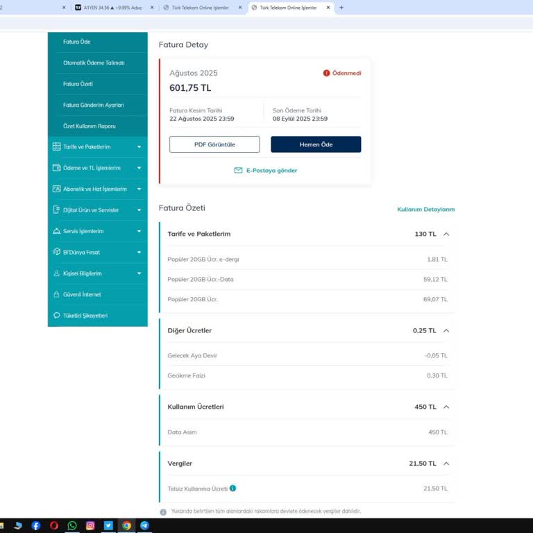Viewport: 533px width, 533px height.
Task: Click the PDF Görüntüle button
Action: 214,144
